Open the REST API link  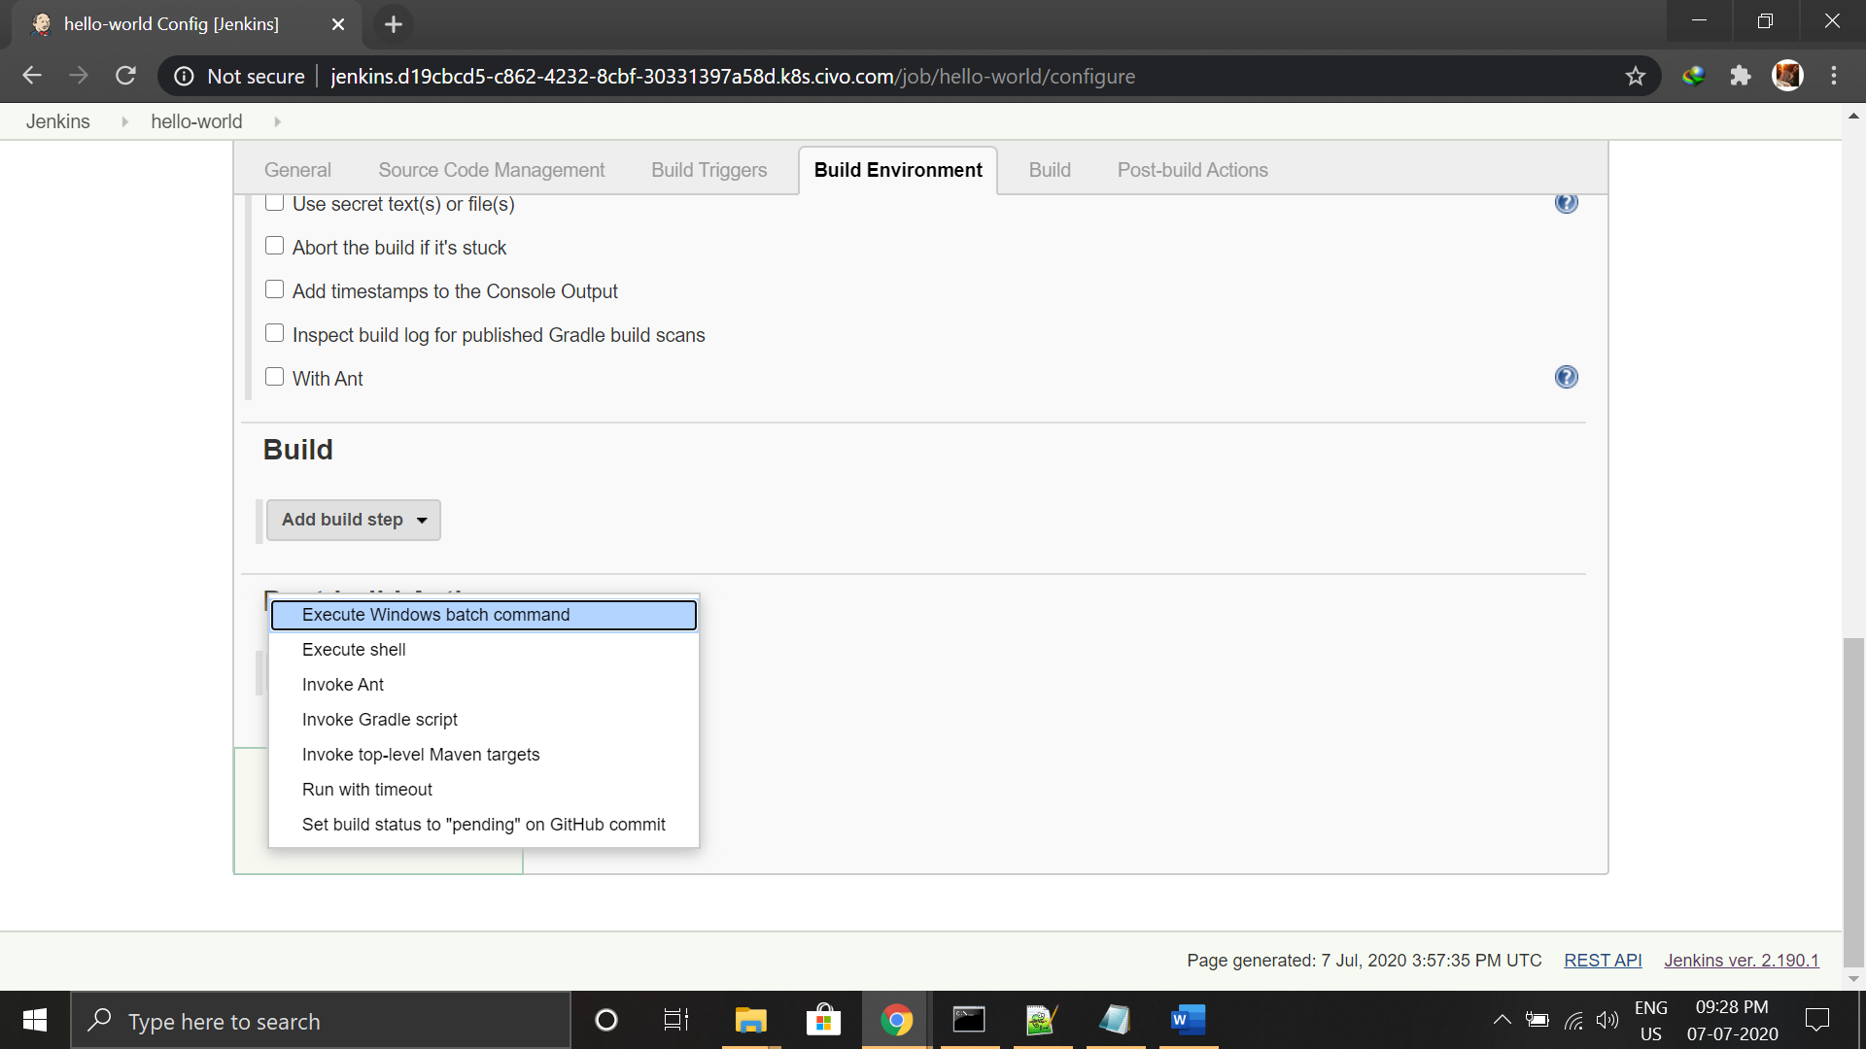[1602, 960]
